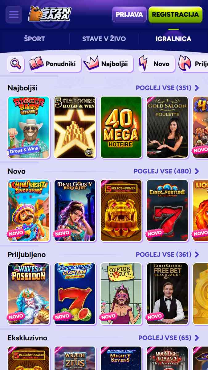Expand the Novo section via its arrow
The width and height of the screenshot is (208, 370).
coord(197,171)
